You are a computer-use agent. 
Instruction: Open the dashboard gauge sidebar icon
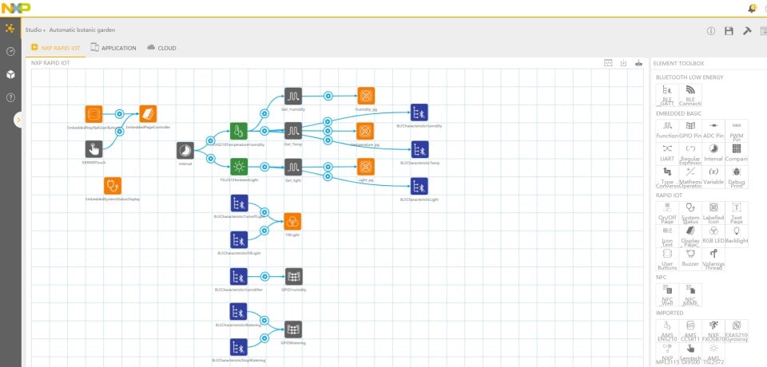pyautogui.click(x=10, y=51)
